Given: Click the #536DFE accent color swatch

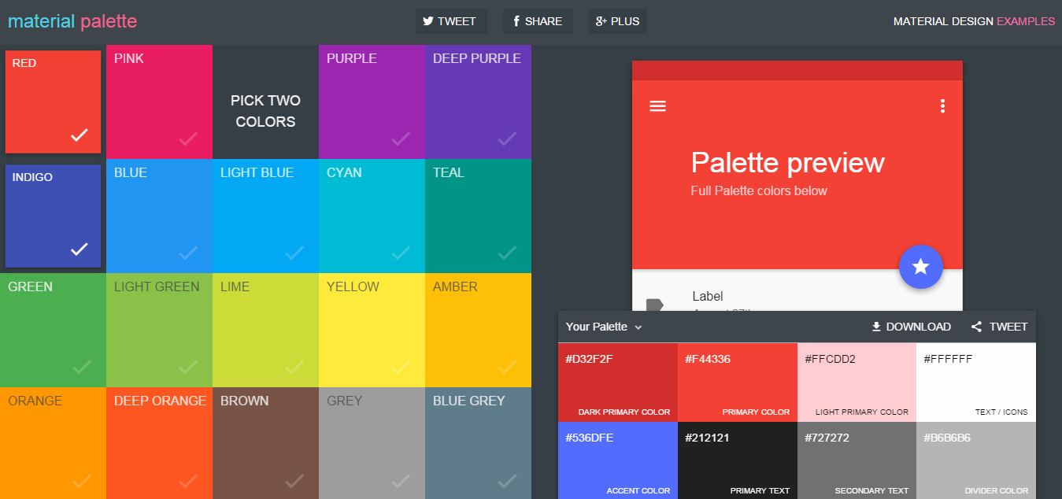Looking at the screenshot, I should (618, 460).
